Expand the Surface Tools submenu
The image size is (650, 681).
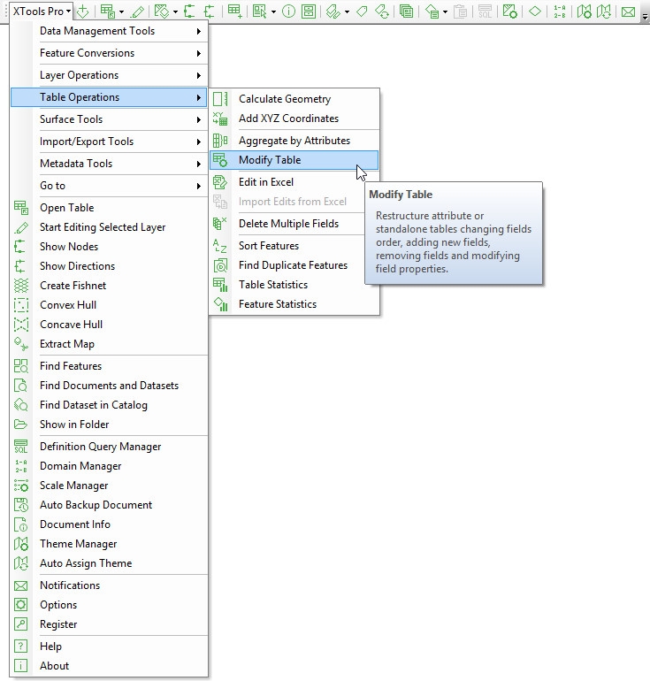pyautogui.click(x=110, y=119)
